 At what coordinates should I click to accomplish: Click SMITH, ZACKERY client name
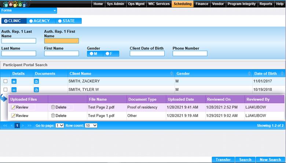click(x=84, y=81)
